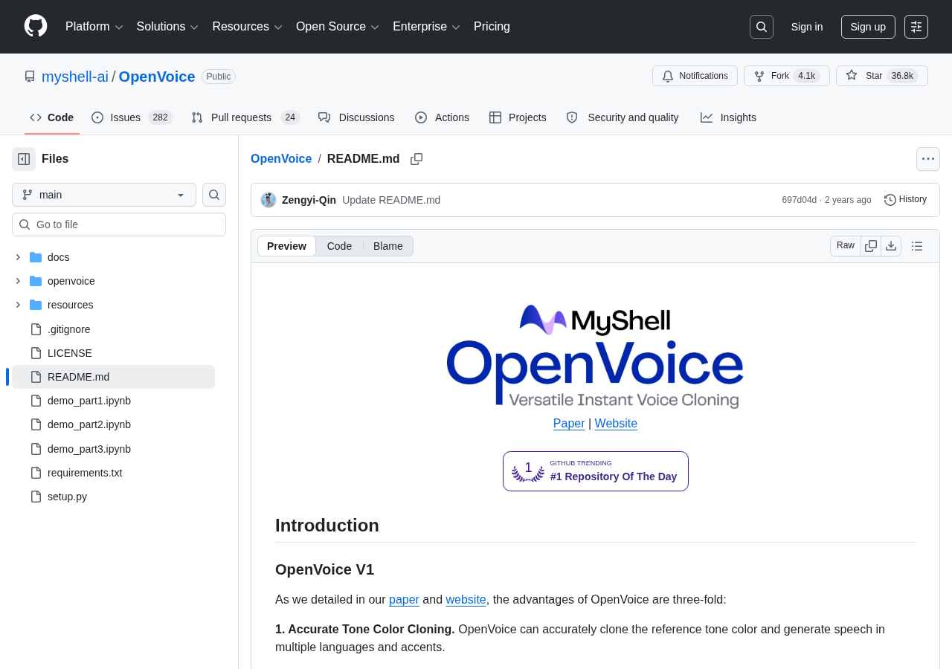Switch to the Blame view
The width and height of the screenshot is (952, 669).
[388, 246]
